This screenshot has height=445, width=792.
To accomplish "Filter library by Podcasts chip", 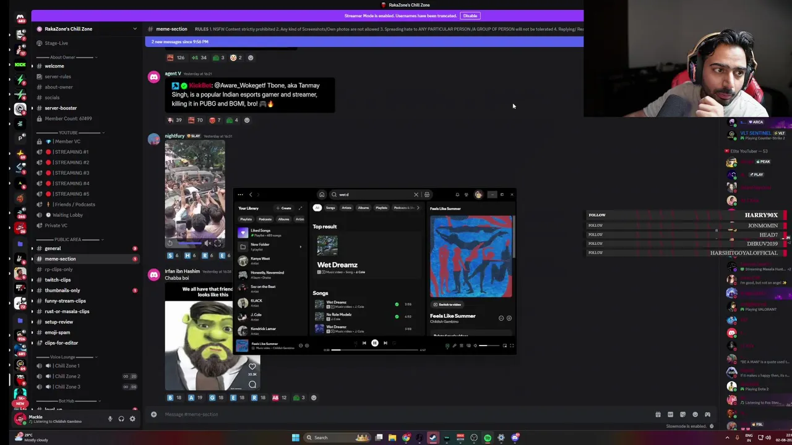I will (265, 219).
